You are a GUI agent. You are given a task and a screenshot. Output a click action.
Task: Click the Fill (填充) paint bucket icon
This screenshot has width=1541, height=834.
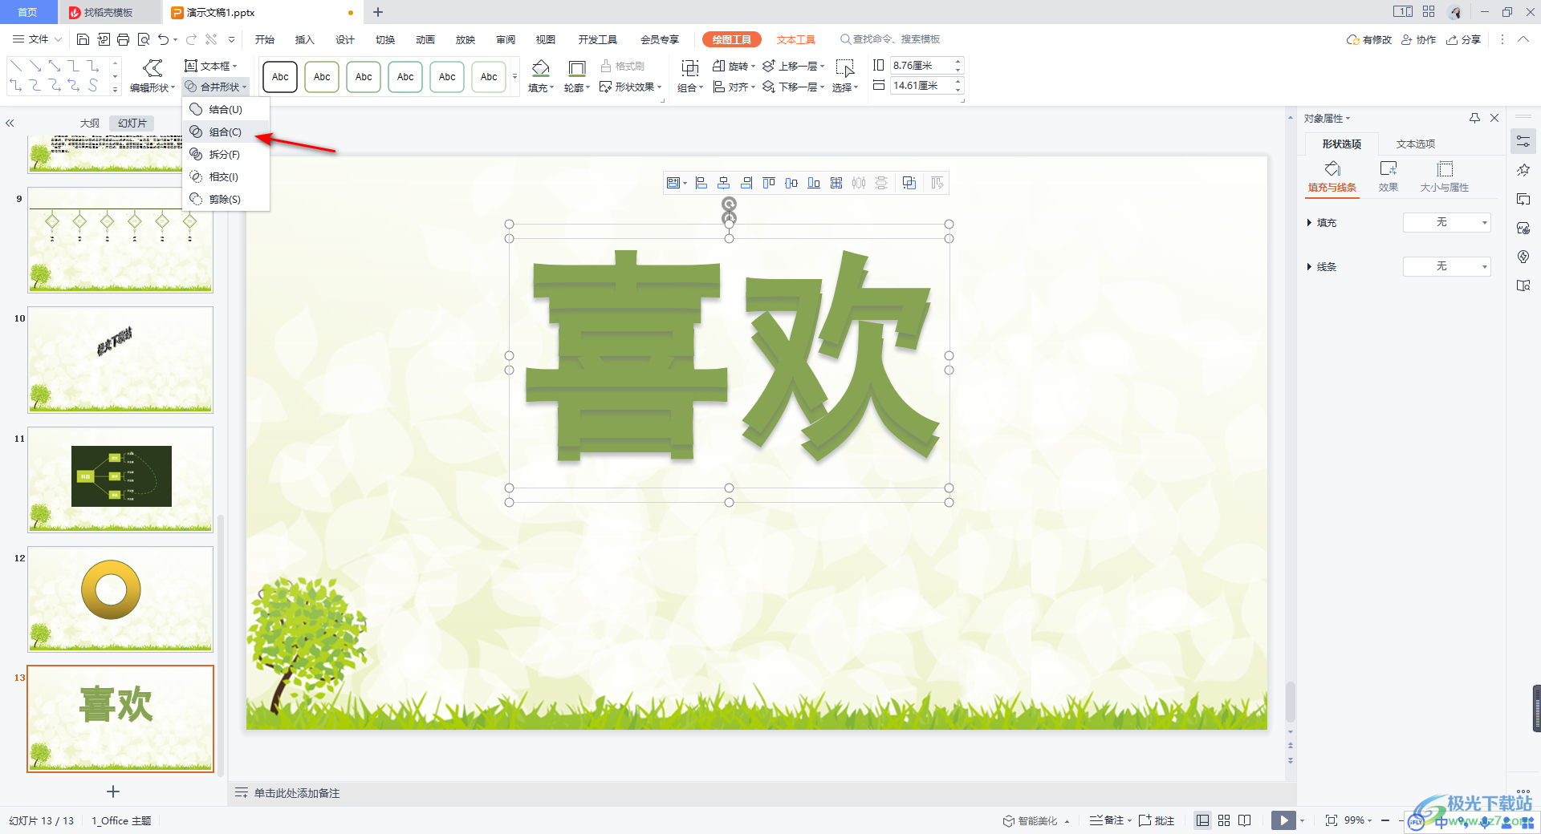541,68
